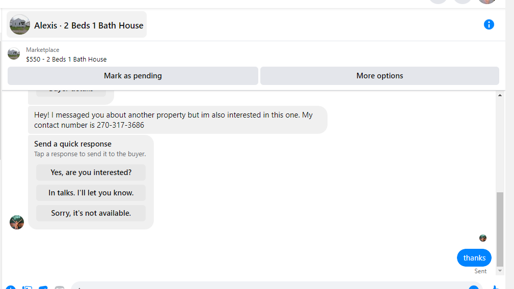
Task: Click the buyer's avatar beside the quick responses
Action: click(17, 222)
